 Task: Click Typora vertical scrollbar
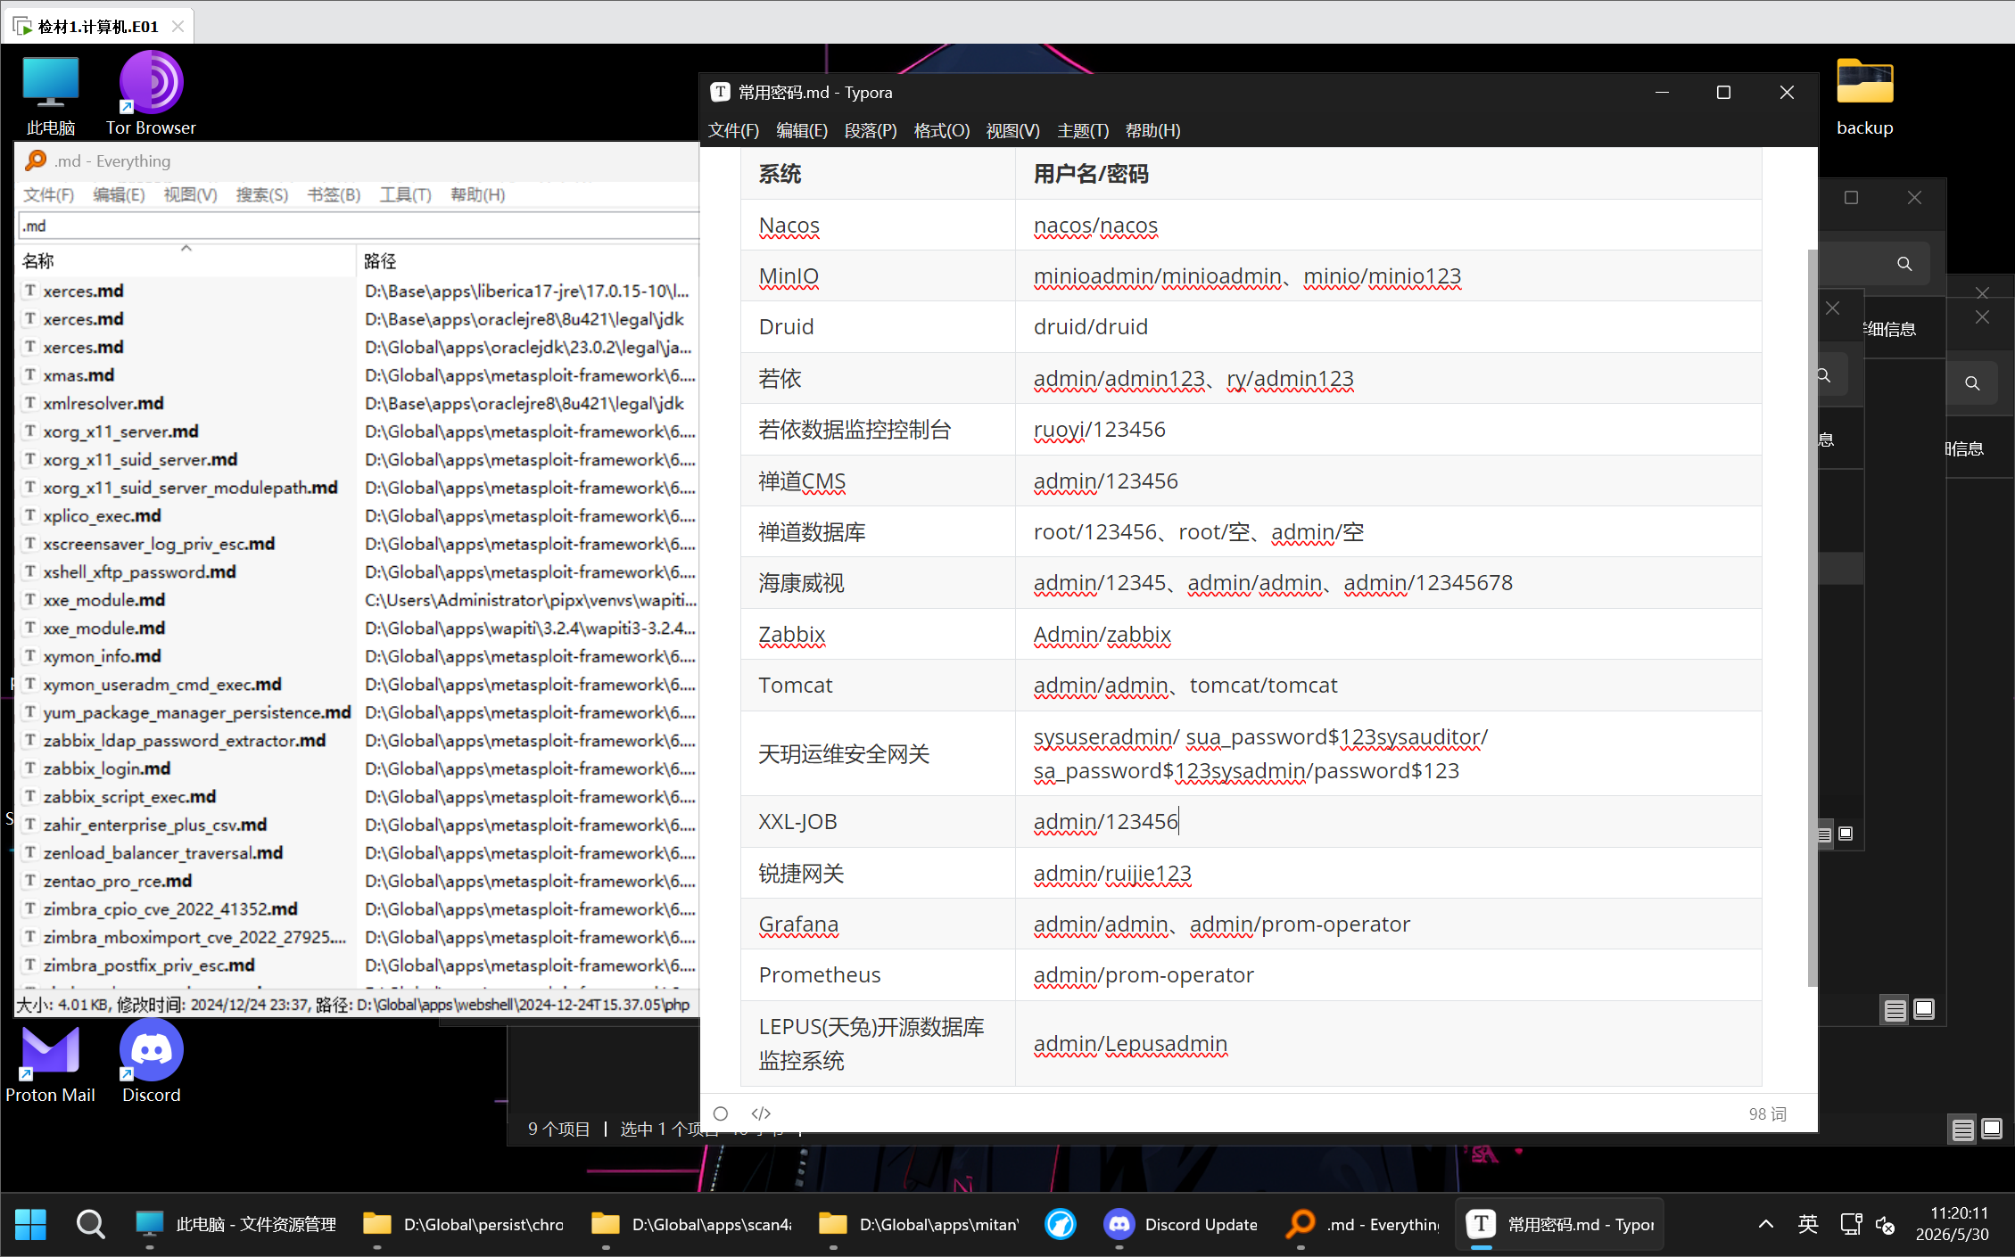pyautogui.click(x=1812, y=618)
